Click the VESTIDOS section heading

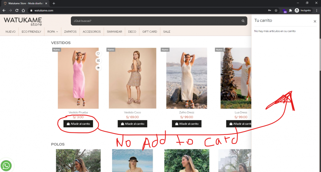tap(61, 43)
